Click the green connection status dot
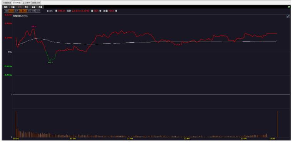The height and width of the screenshot is (142, 293). 289,7
